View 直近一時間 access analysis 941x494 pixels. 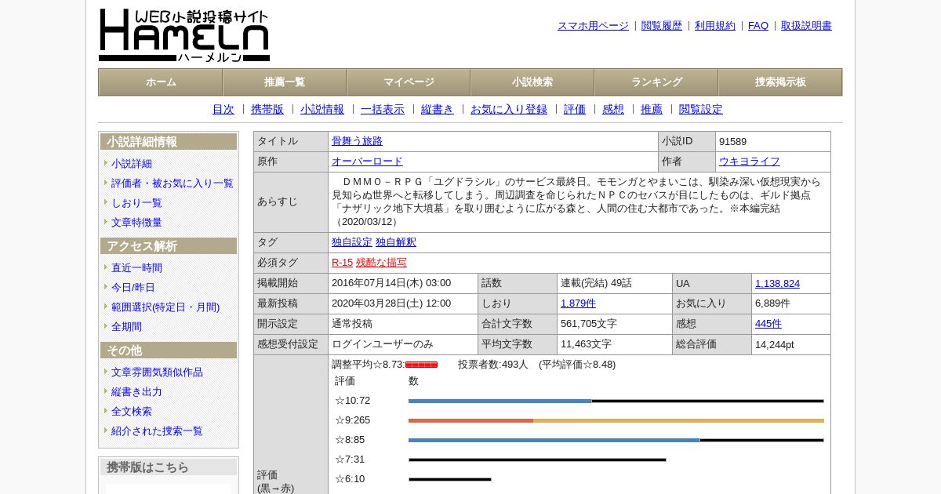pos(136,268)
